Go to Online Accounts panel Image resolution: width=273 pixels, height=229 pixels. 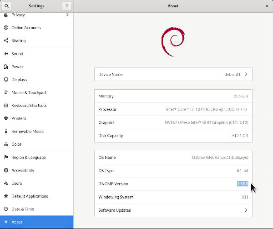pos(36,27)
